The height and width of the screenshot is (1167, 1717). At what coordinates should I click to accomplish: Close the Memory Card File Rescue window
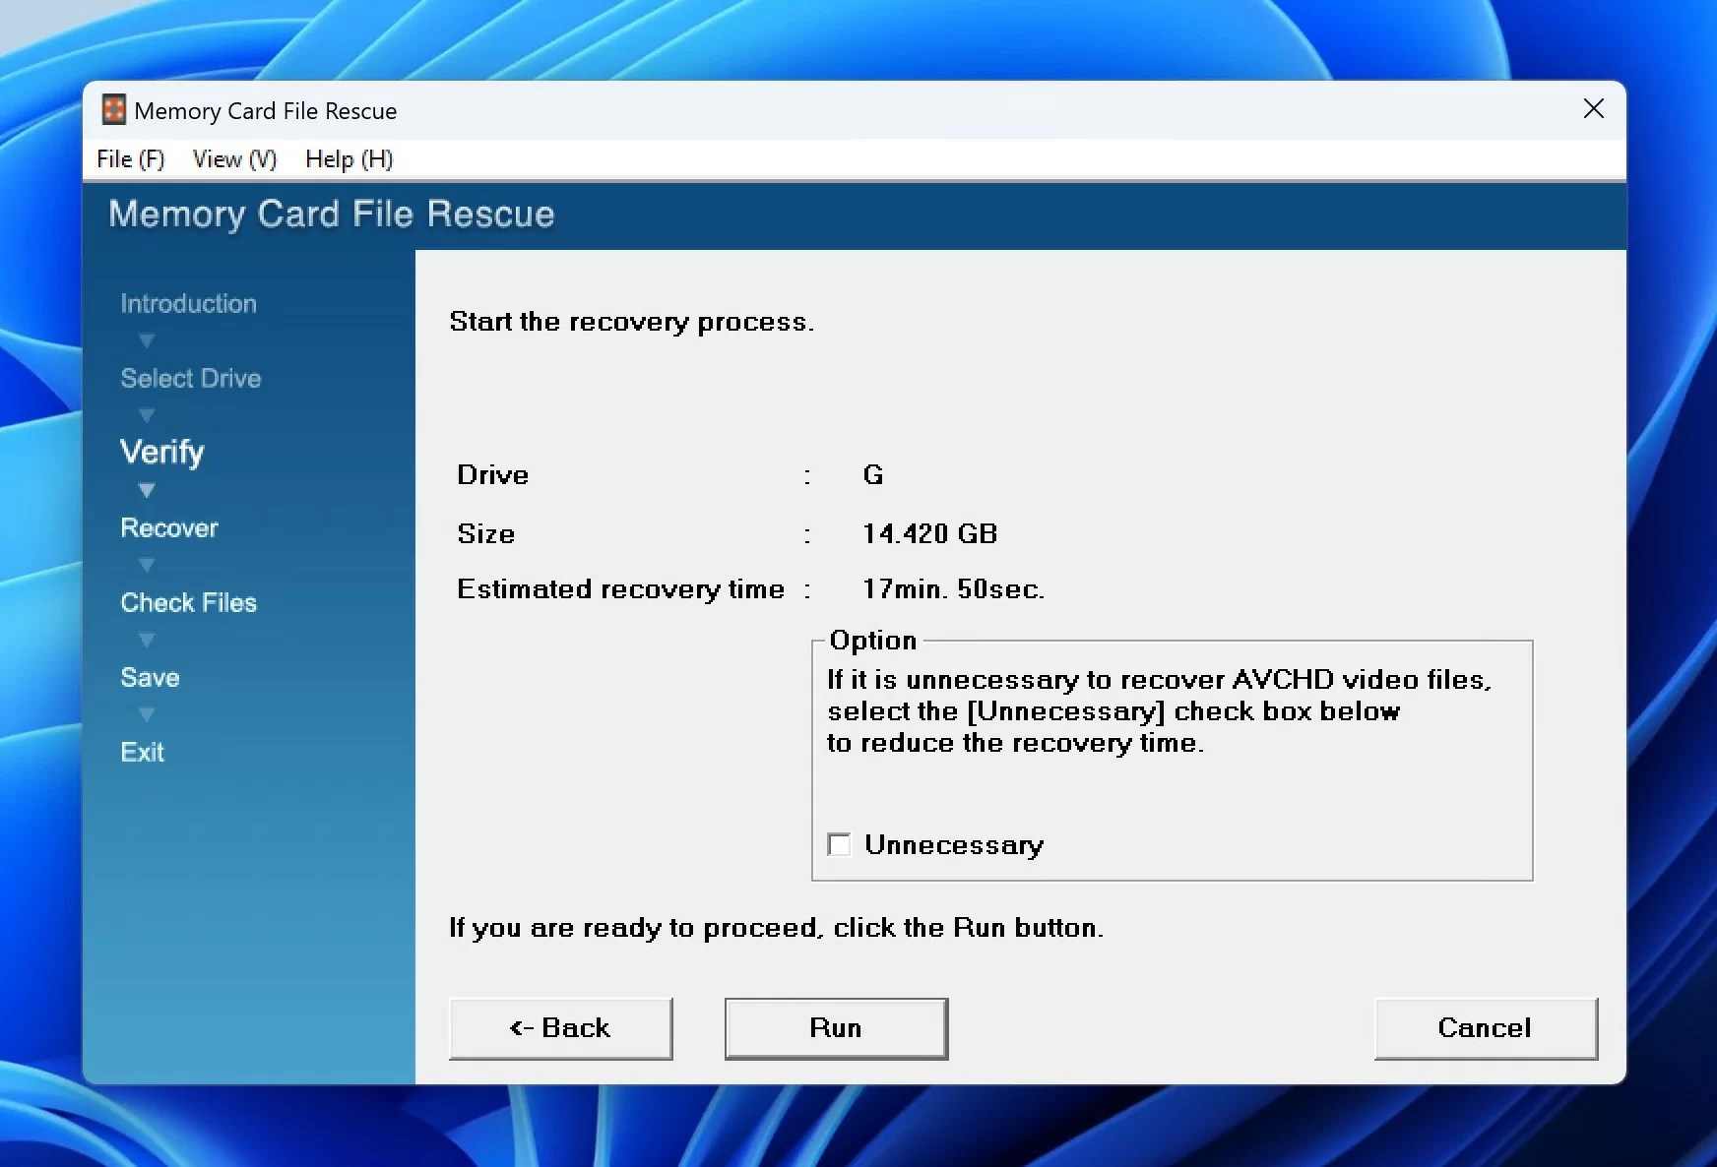1592,108
